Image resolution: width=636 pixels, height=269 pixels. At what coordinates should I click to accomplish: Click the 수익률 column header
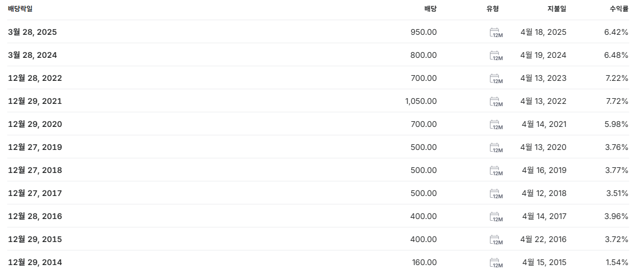pyautogui.click(x=619, y=9)
